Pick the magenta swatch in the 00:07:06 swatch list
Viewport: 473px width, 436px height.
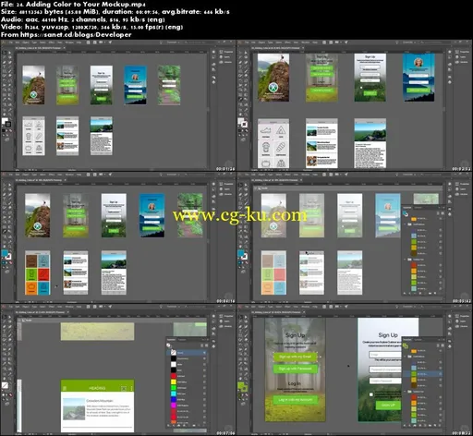pyautogui.click(x=174, y=406)
